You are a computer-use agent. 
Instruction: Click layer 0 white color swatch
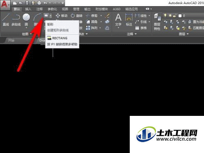coord(180,16)
